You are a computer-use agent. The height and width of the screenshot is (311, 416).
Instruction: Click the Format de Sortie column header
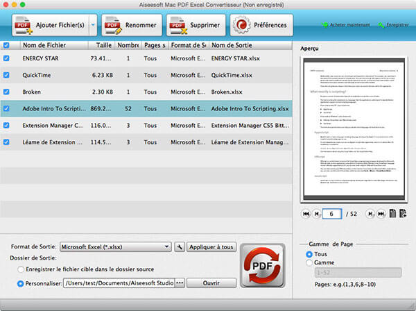click(x=189, y=45)
